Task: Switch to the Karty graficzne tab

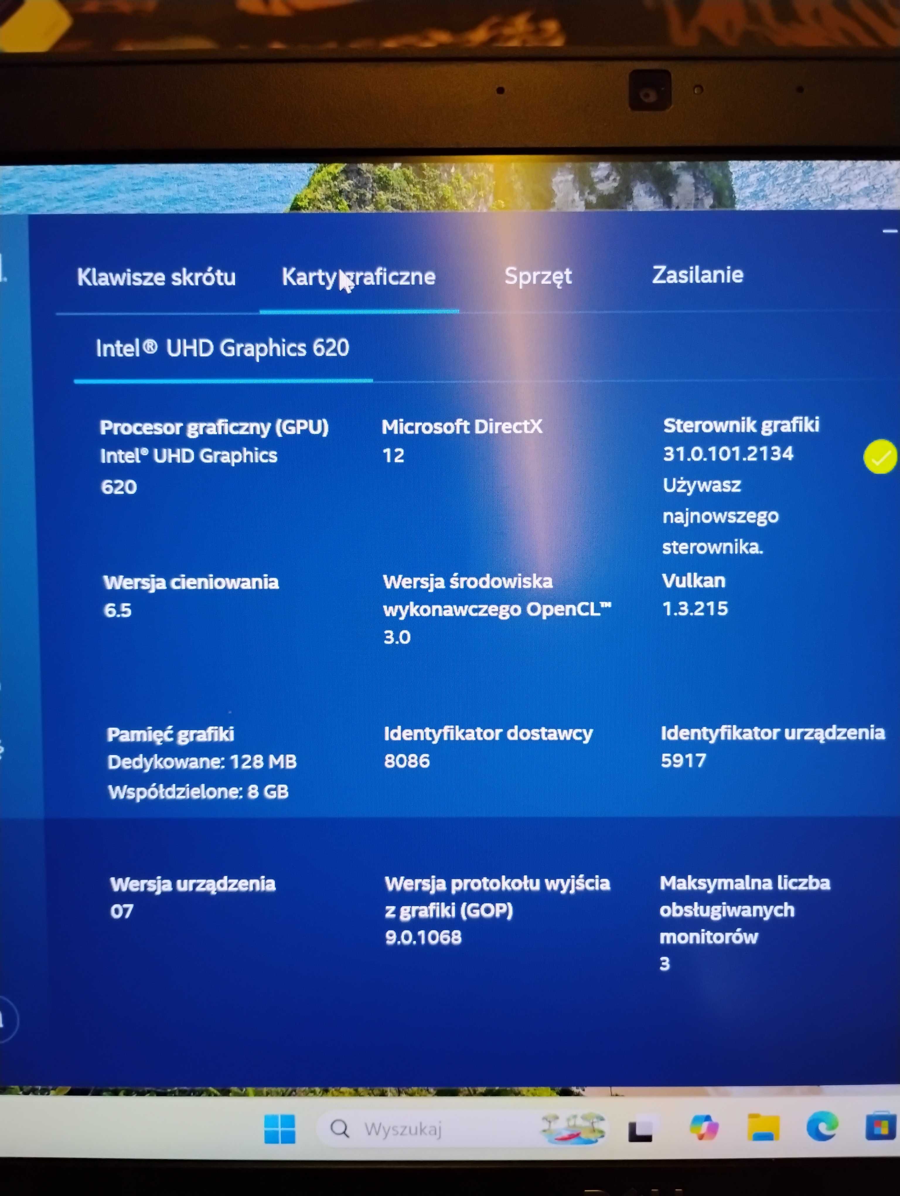Action: coord(359,277)
